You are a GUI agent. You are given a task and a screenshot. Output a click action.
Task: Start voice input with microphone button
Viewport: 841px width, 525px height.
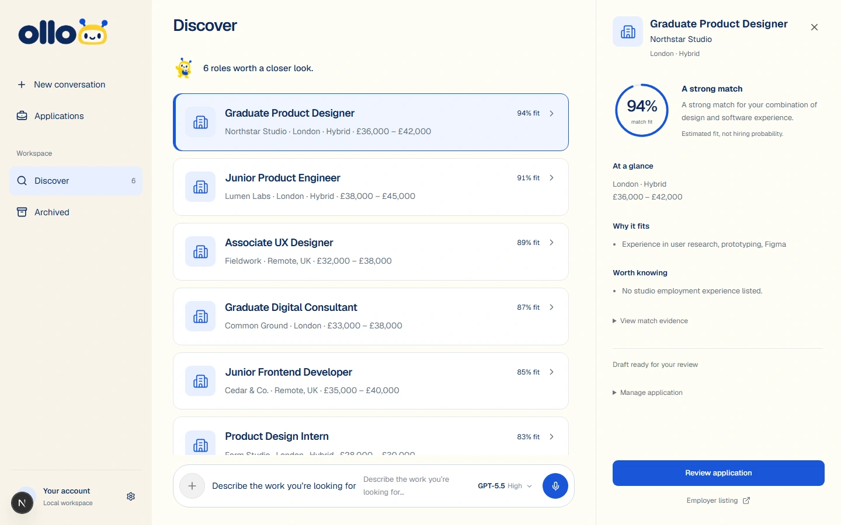555,486
